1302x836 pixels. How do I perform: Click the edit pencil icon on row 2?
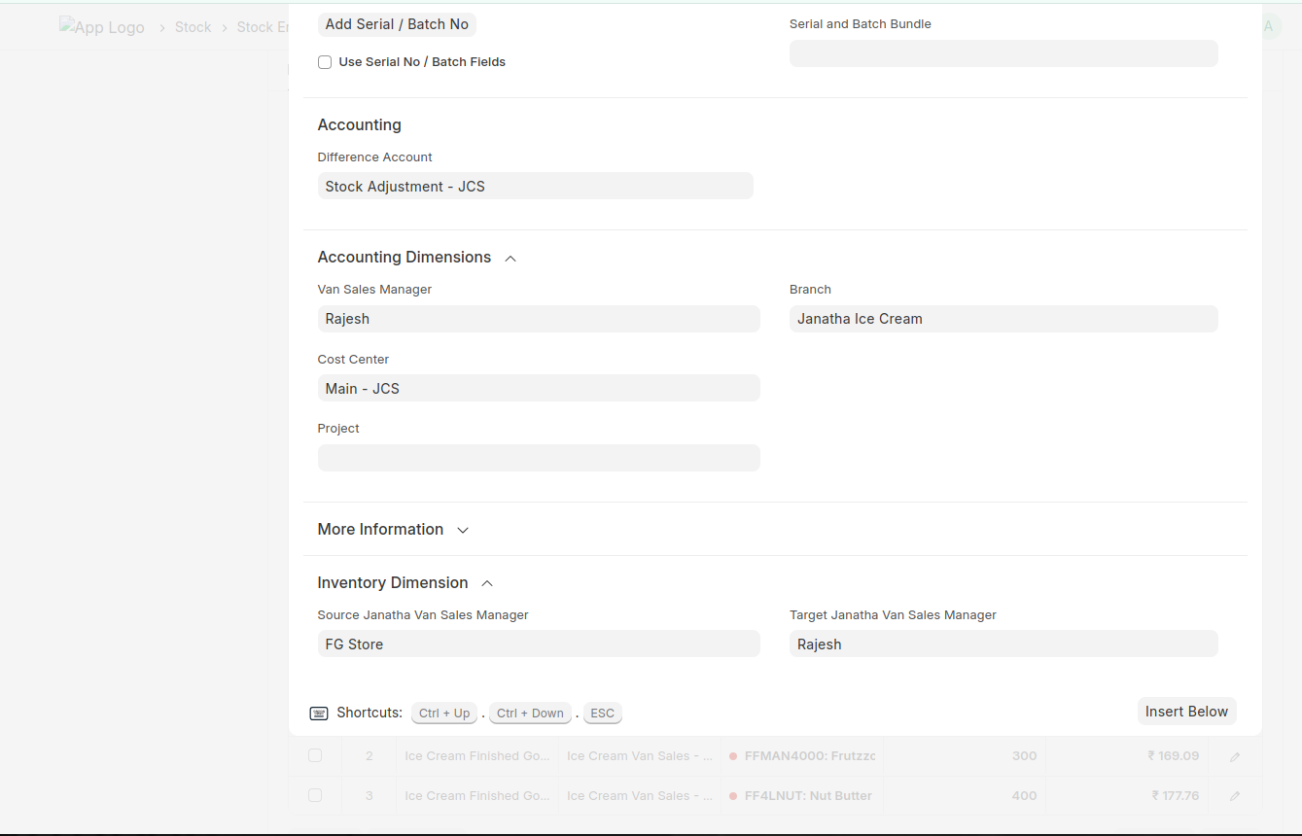coord(1234,756)
